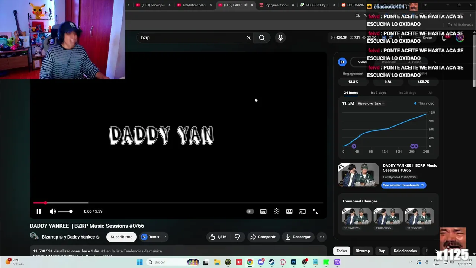Click the chart marker near 4H
The height and width of the screenshot is (268, 476).
[x=354, y=146]
